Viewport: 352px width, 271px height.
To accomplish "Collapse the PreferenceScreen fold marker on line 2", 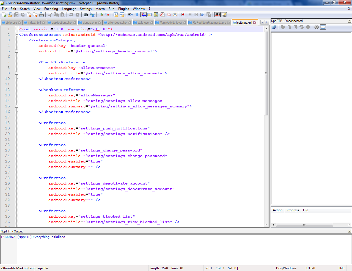I will (16, 35).
